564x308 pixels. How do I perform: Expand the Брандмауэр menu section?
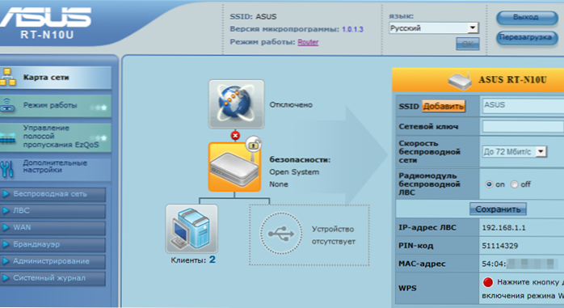[53, 244]
